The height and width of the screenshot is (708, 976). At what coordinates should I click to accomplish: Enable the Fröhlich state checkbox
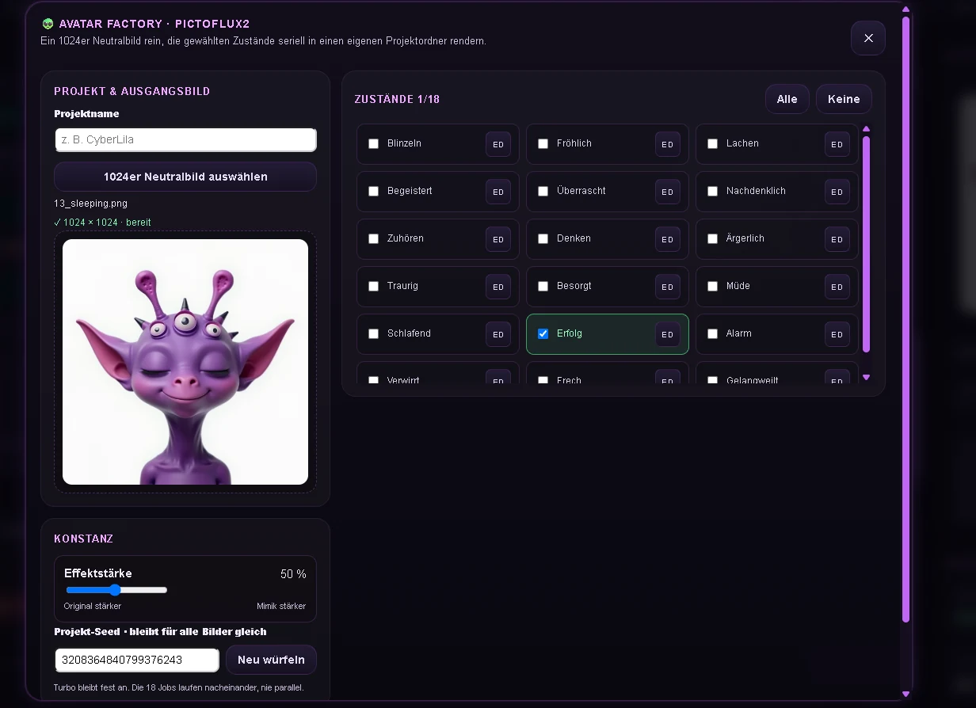click(x=543, y=144)
